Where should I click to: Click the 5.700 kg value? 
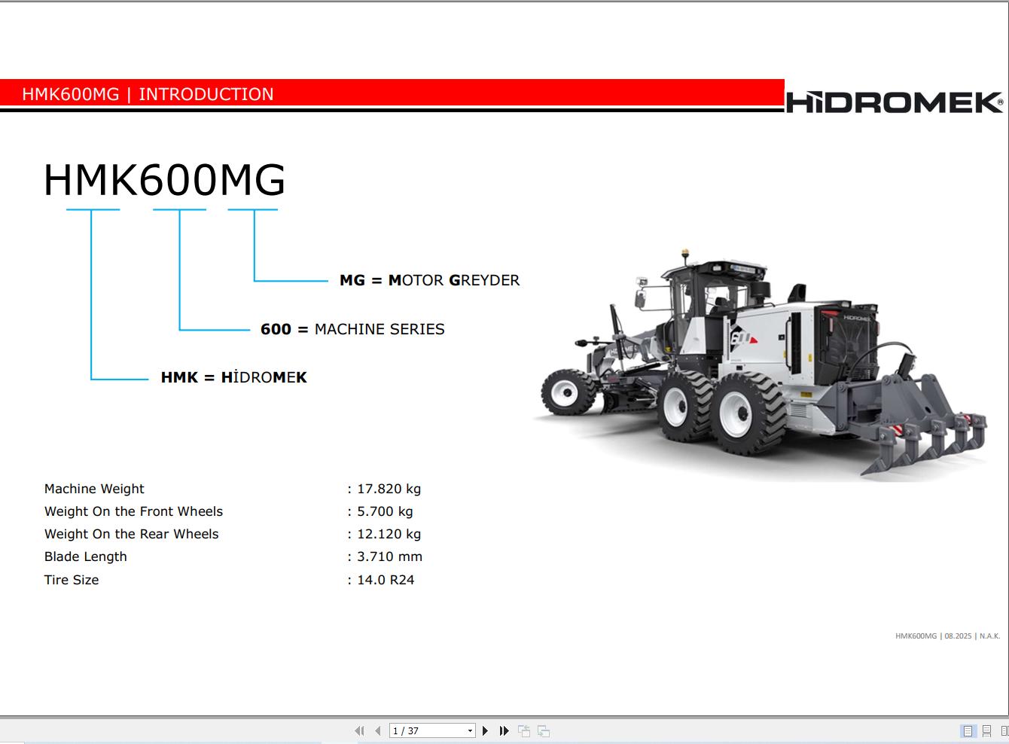point(385,511)
